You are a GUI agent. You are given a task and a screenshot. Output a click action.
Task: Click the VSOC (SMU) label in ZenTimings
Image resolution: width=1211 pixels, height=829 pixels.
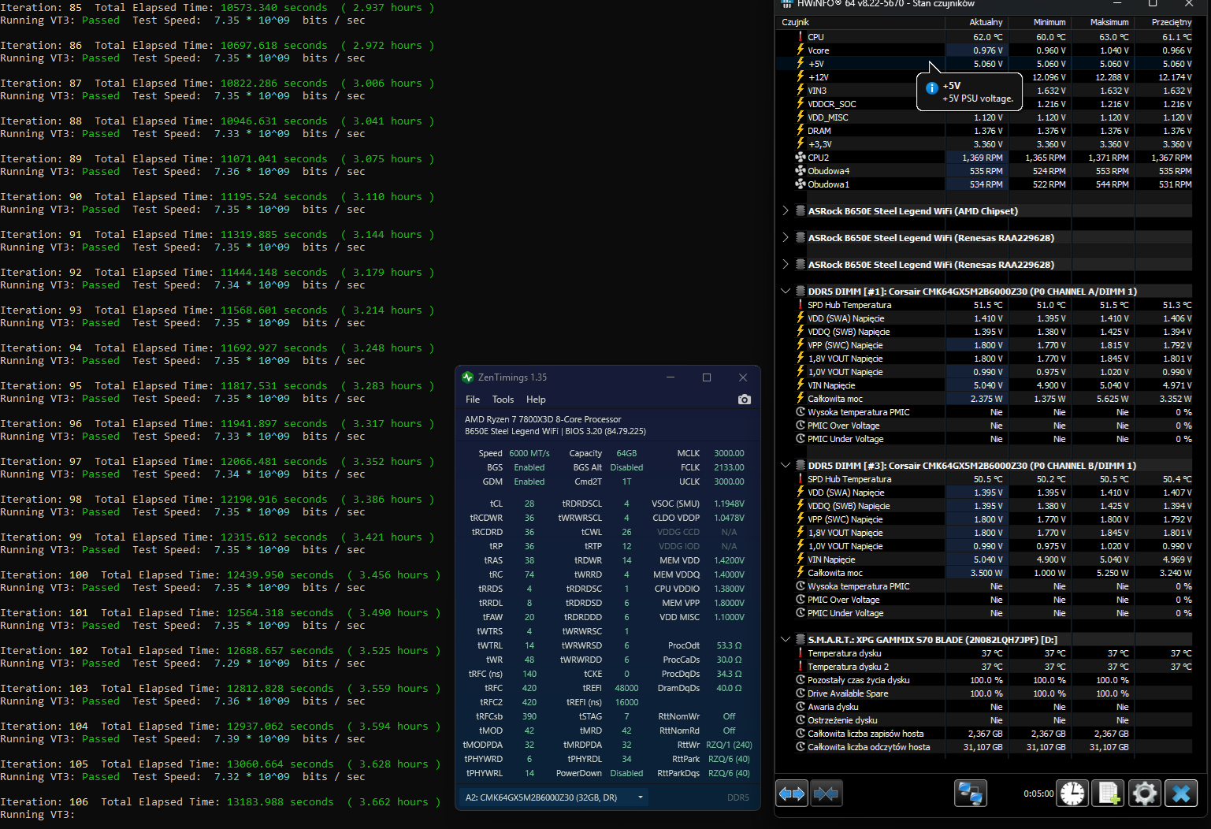[x=675, y=504]
